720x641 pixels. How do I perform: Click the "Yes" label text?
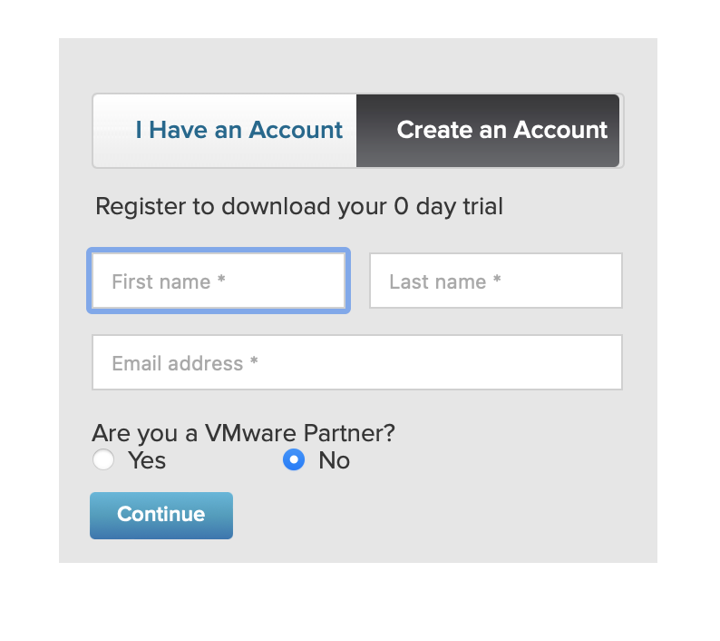point(147,461)
